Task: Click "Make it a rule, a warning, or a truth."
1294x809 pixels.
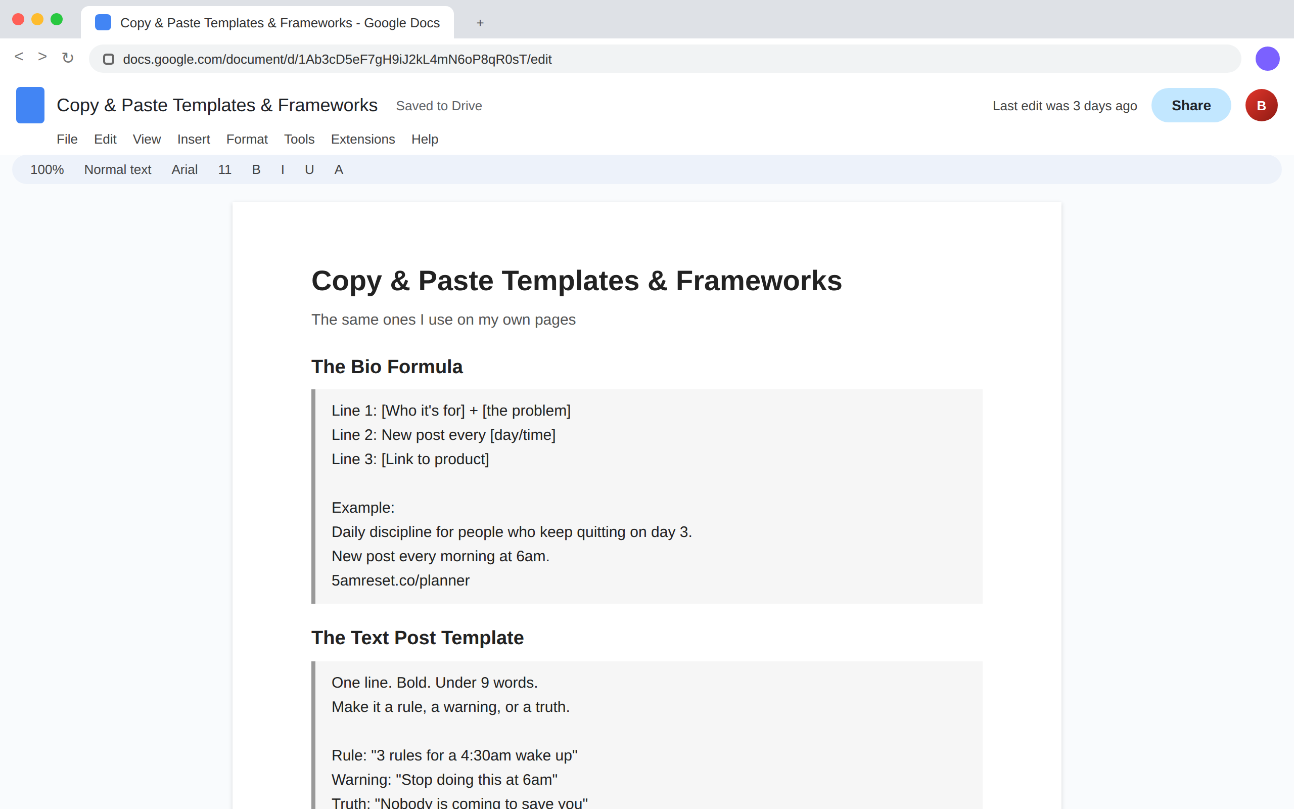Action: coord(450,707)
